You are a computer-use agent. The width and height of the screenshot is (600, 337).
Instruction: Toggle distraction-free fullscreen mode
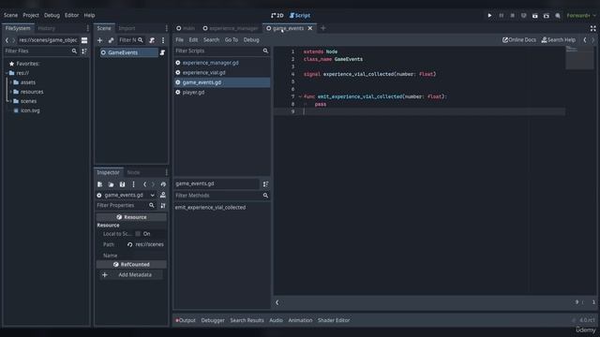[592, 28]
